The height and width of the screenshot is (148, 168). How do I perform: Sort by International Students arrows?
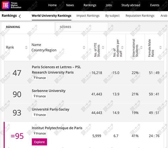141,47
